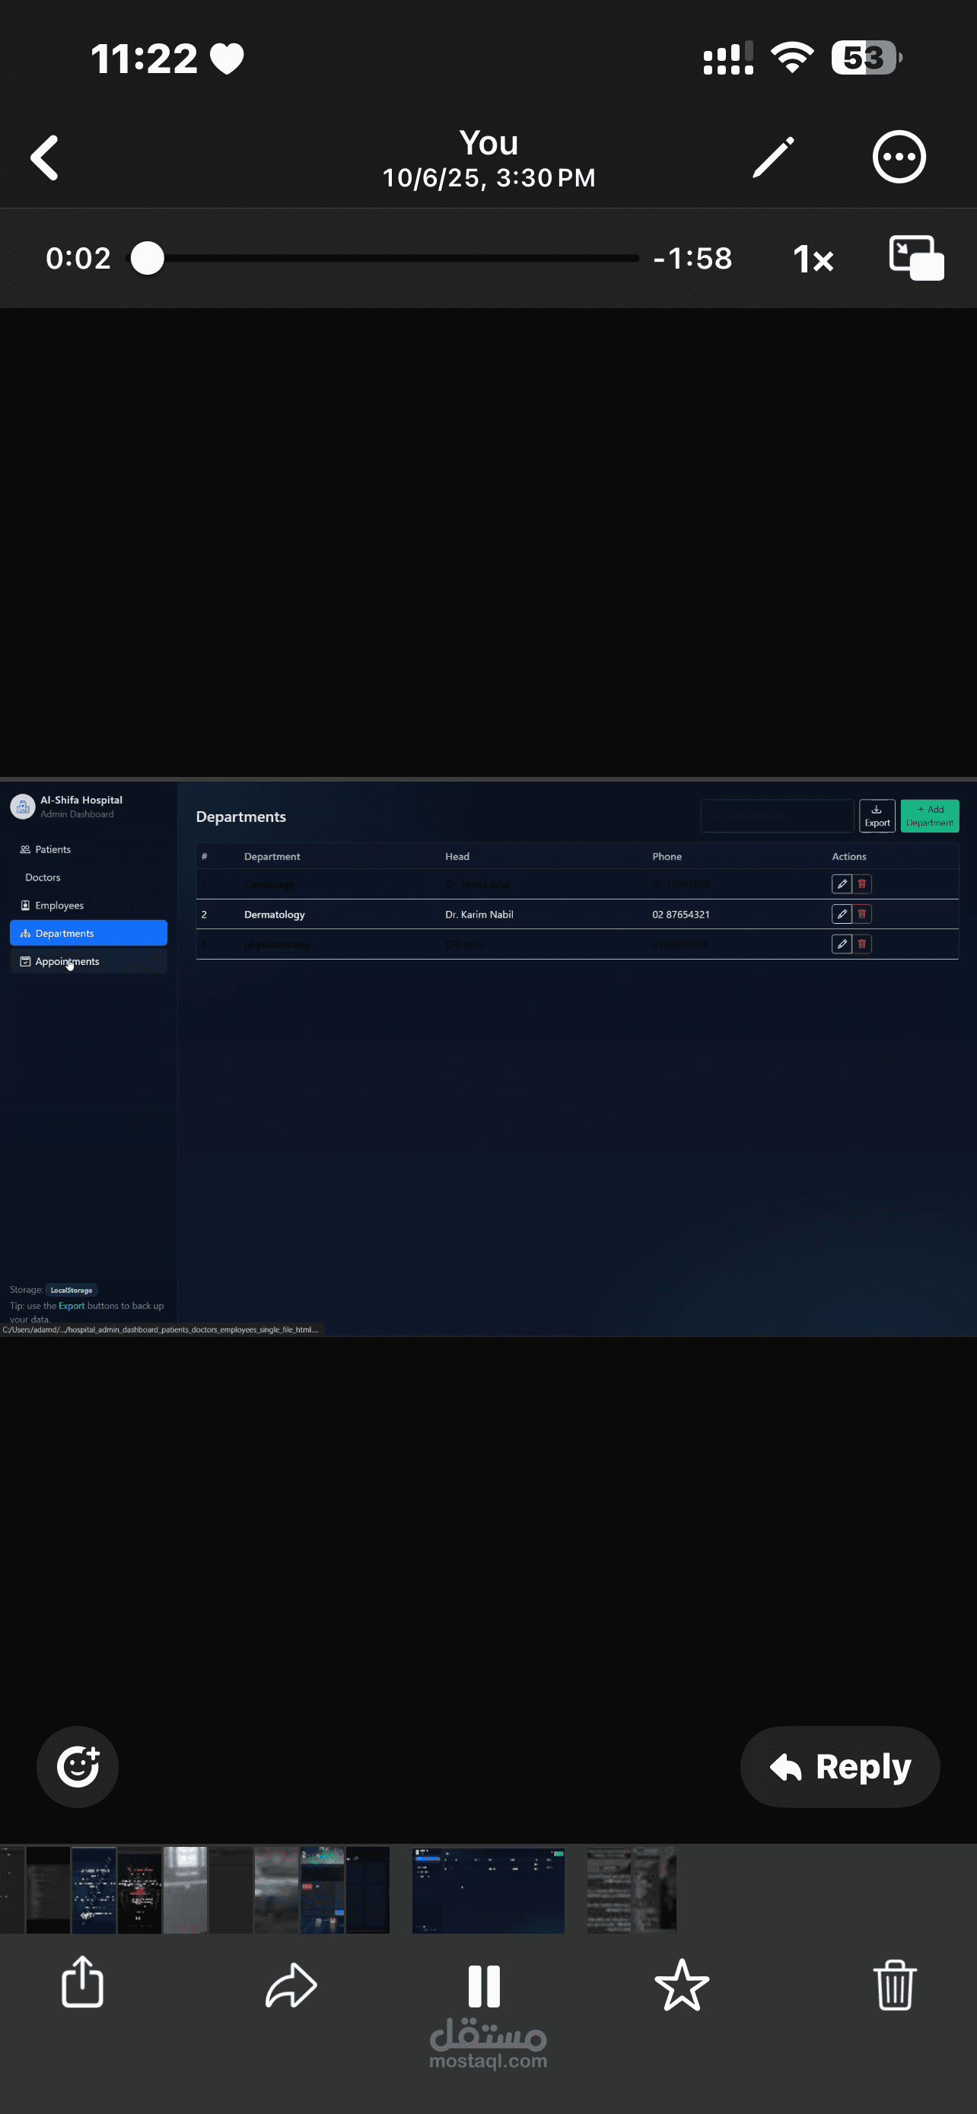The width and height of the screenshot is (977, 2114).
Task: Delete the media with the trash icon
Action: click(x=894, y=1985)
